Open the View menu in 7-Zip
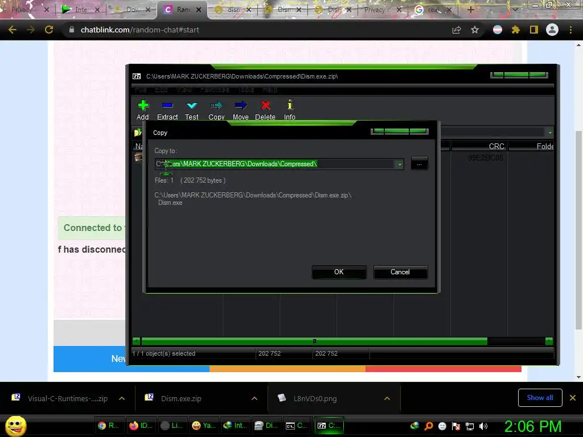 point(184,89)
